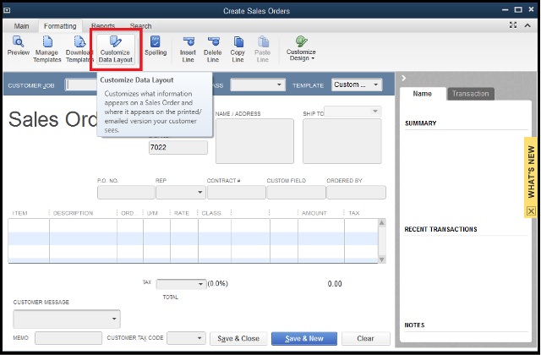Open the Customer Message dropdown
The height and width of the screenshot is (355, 541).
67,319
